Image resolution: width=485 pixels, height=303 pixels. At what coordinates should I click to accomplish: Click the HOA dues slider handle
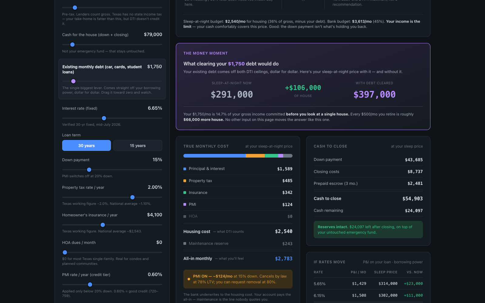[x=65, y=252]
